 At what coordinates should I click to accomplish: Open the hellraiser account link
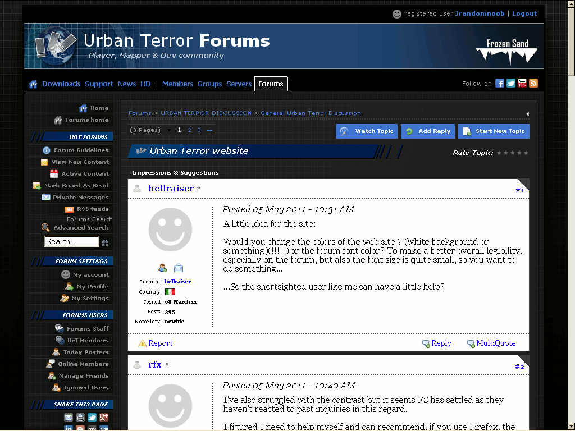[x=177, y=282]
